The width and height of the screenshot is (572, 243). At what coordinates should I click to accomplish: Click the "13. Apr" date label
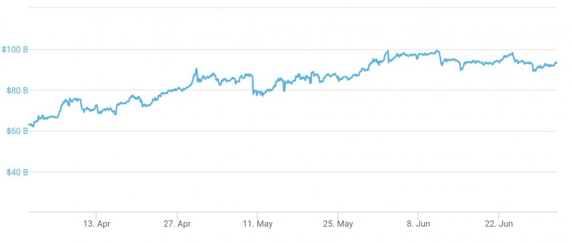[x=97, y=224]
